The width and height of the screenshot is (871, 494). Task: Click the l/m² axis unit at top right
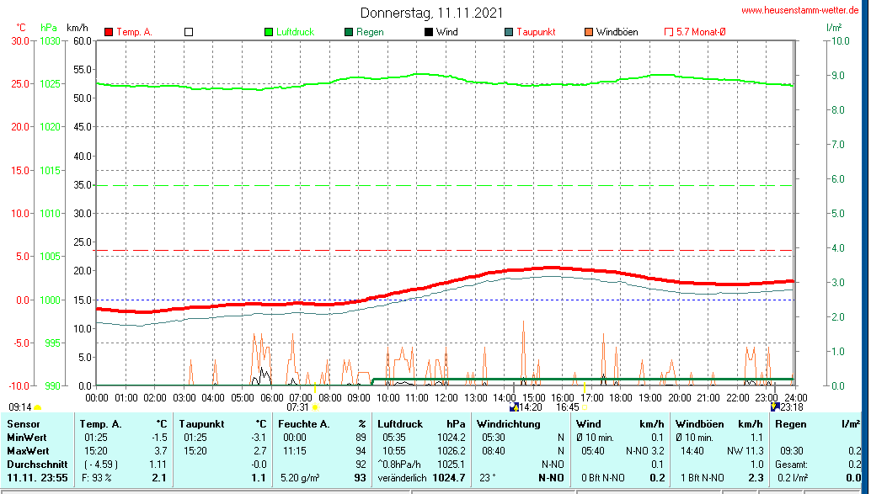(834, 27)
